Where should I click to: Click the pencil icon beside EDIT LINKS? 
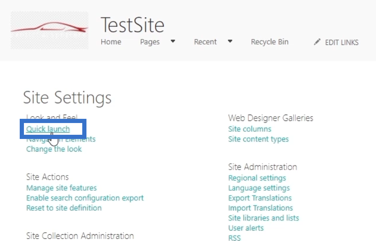point(317,42)
